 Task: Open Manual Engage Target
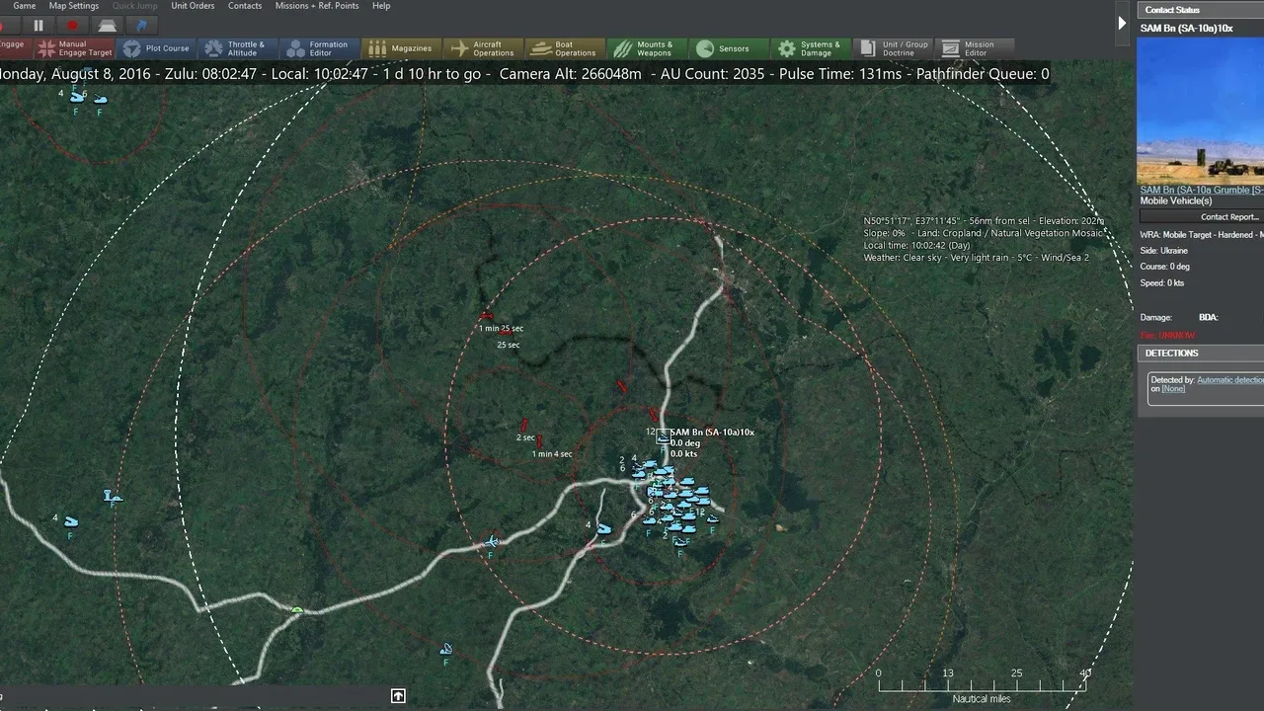74,48
